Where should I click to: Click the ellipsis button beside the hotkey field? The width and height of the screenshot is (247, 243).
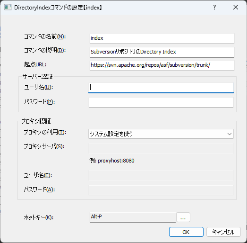[x=183, y=217]
